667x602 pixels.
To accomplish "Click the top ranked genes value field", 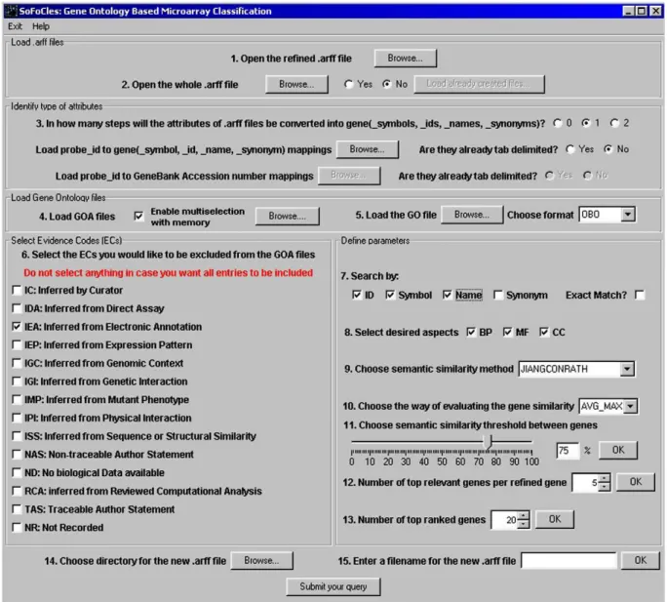I will click(505, 520).
